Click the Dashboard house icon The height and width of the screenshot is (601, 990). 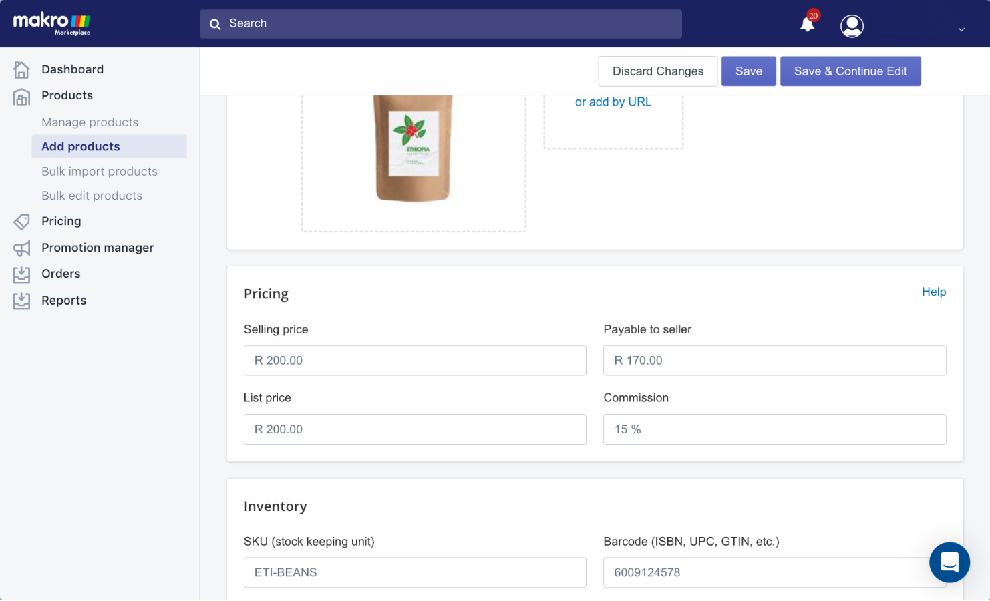[x=21, y=69]
